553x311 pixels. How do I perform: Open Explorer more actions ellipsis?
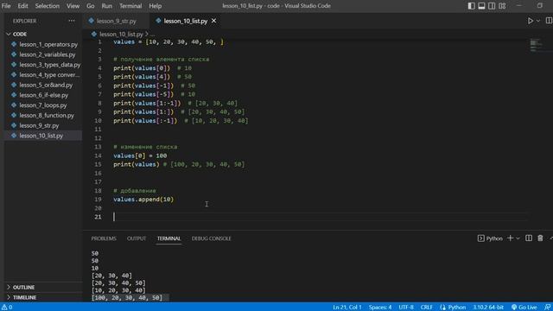click(x=72, y=21)
